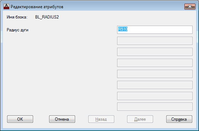The height and width of the screenshot is (131, 199).
Task: Click the Имя блока label
Action: coord(17,17)
